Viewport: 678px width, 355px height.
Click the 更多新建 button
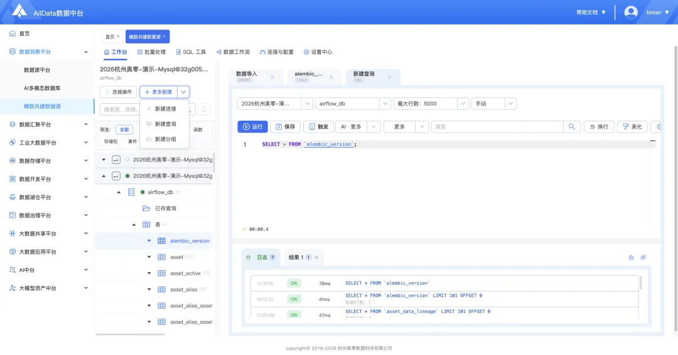click(x=158, y=92)
